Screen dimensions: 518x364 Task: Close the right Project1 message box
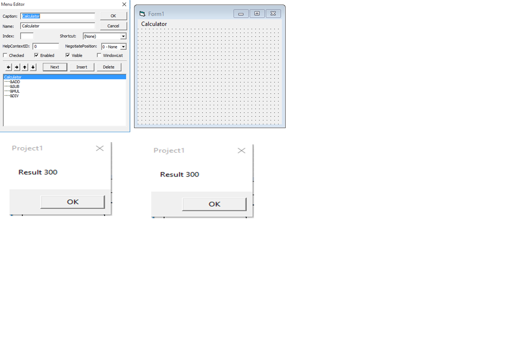[241, 151]
